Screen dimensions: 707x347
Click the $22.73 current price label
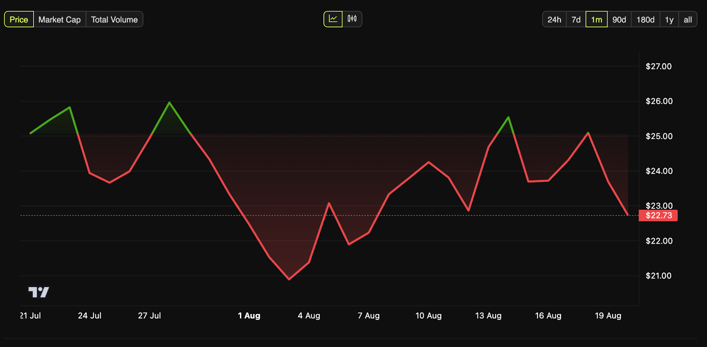658,215
